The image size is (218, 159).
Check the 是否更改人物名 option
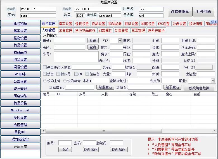tap(45, 67)
